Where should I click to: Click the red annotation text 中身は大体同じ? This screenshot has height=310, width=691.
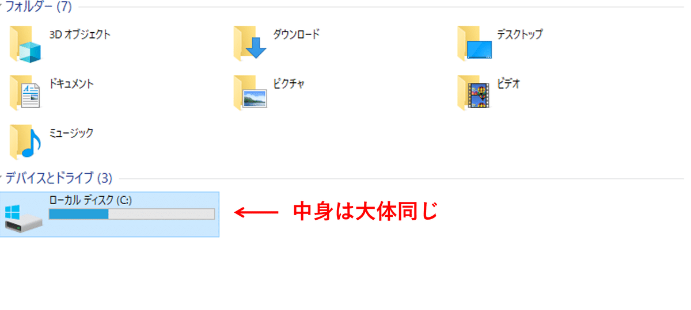click(366, 212)
